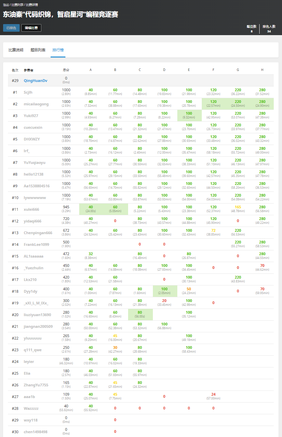Open QingHuanDv's user profile
Screen dimensions: 282x437
click(x=35, y=81)
